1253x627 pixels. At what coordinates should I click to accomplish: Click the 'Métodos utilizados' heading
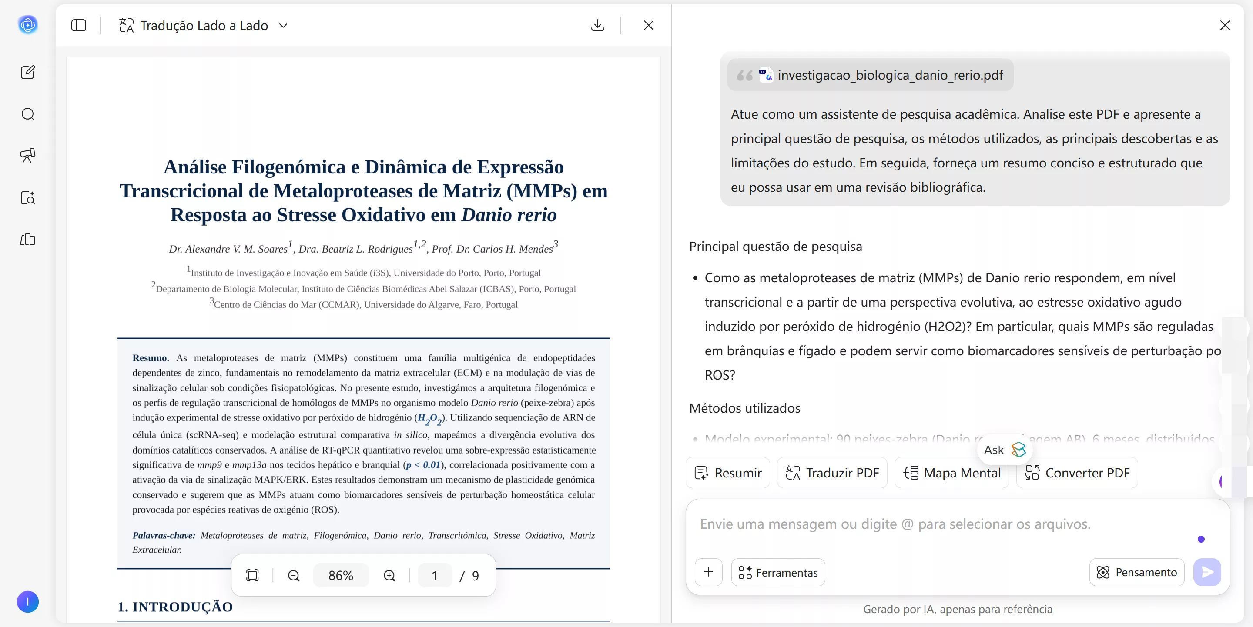[x=745, y=408]
